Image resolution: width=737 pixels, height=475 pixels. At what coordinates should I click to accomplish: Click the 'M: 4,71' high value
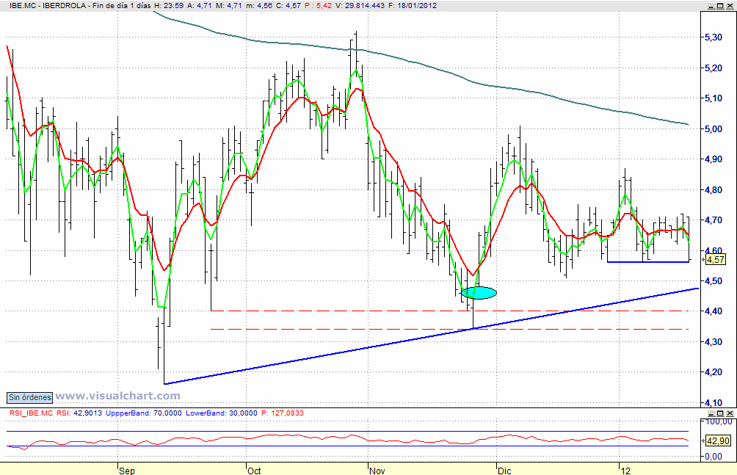coord(228,6)
